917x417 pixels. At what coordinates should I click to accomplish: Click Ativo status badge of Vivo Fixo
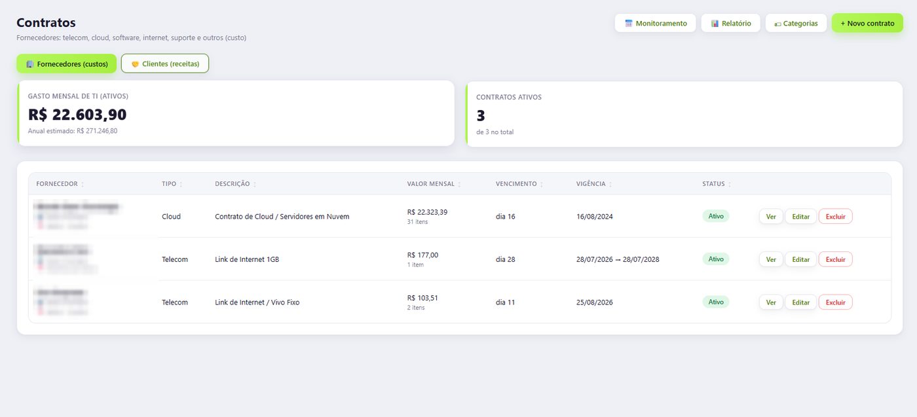715,302
